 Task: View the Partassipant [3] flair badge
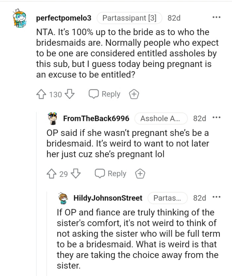click(130, 18)
